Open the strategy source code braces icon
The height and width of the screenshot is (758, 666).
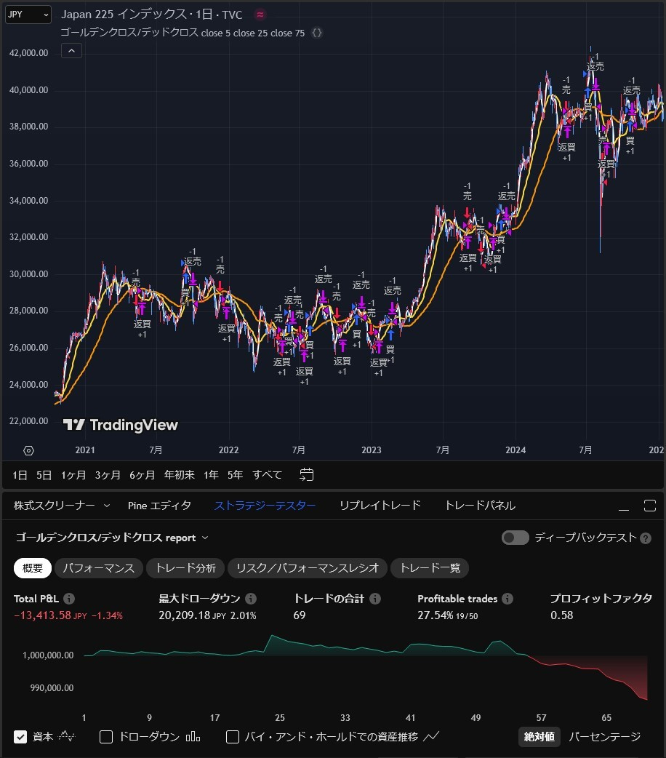tap(316, 33)
